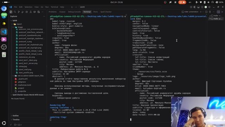Select second make terminal in terminal list
The image size is (225, 127).
tap(216, 19)
